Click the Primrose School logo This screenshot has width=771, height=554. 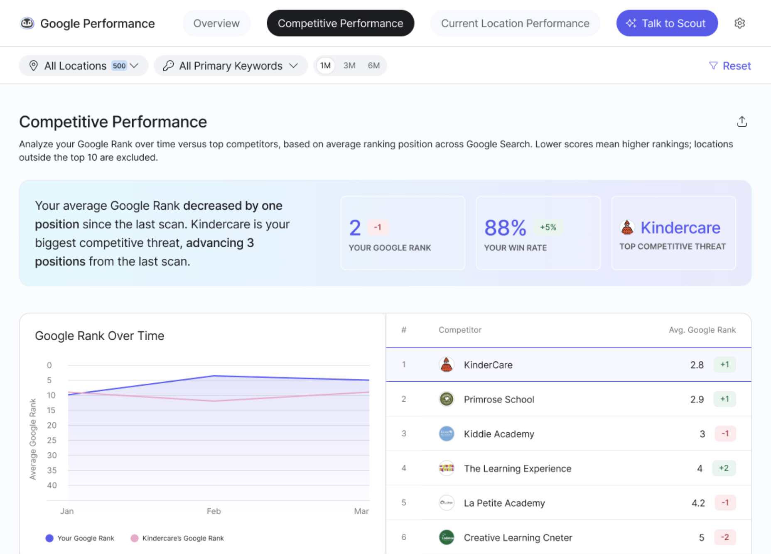pyautogui.click(x=447, y=399)
